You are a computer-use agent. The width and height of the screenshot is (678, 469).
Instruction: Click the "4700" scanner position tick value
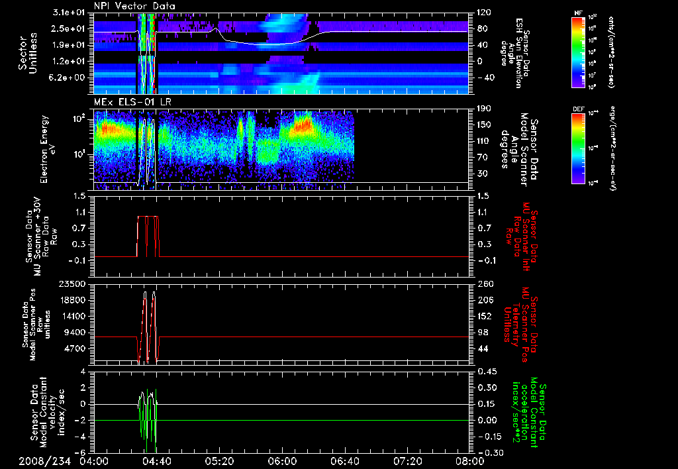[x=74, y=348]
